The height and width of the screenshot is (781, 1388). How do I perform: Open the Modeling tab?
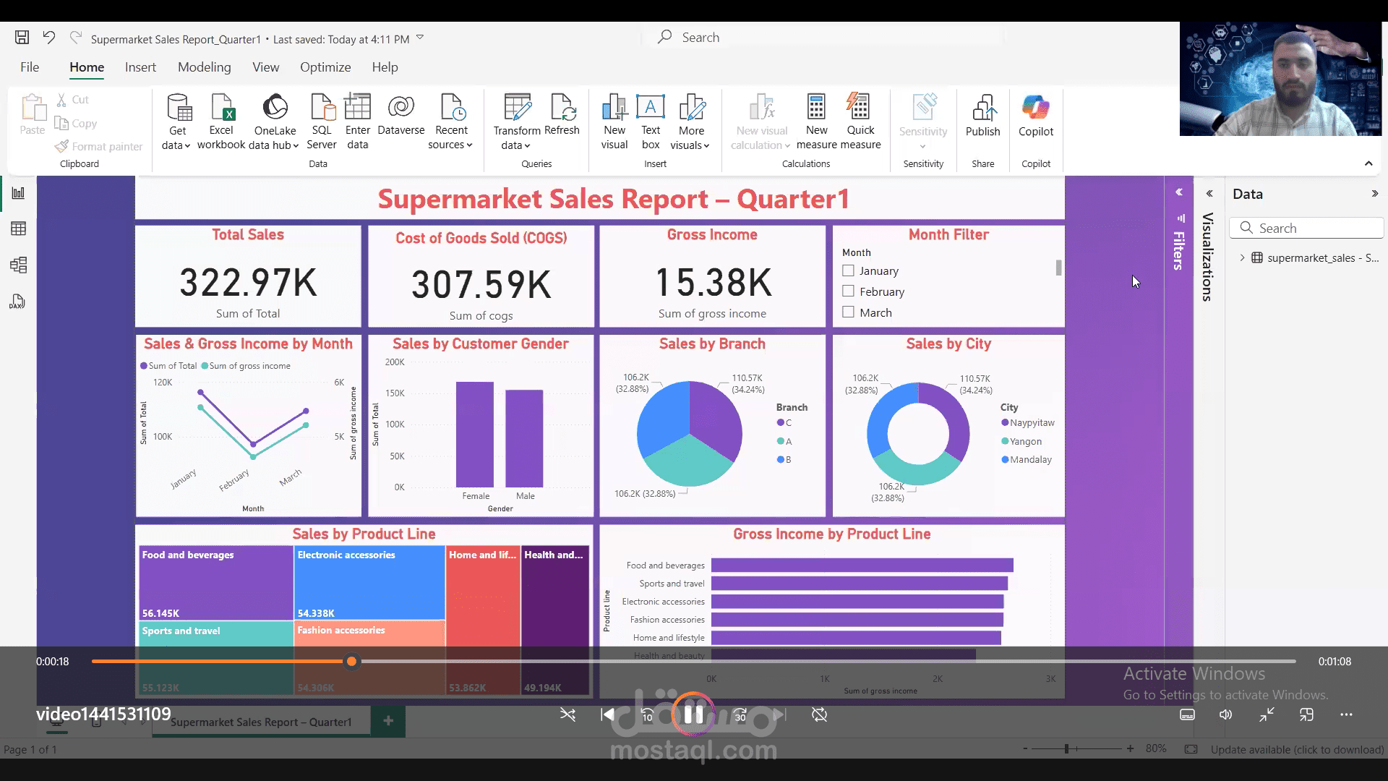[205, 67]
